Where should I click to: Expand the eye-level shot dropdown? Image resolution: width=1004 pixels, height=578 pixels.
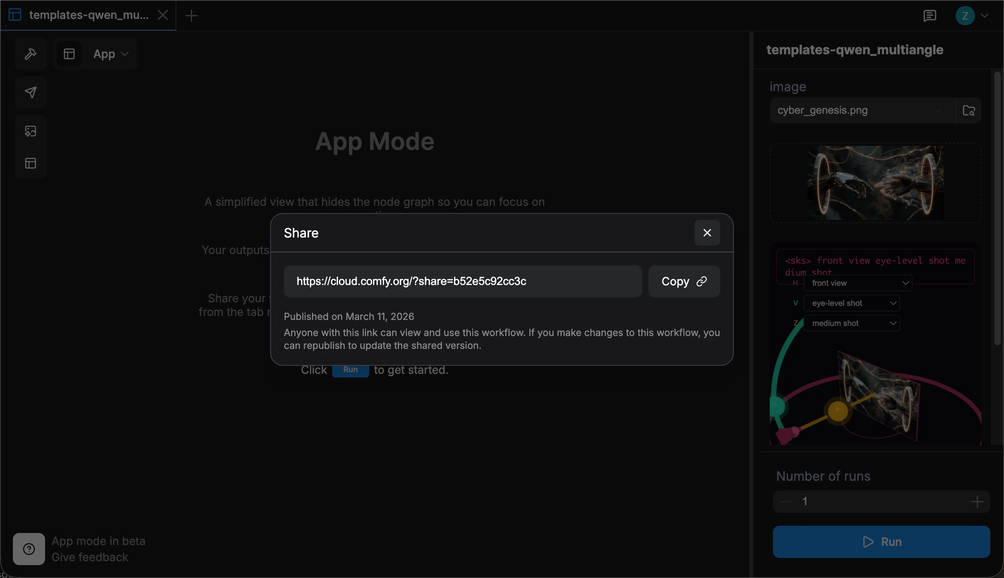point(852,303)
